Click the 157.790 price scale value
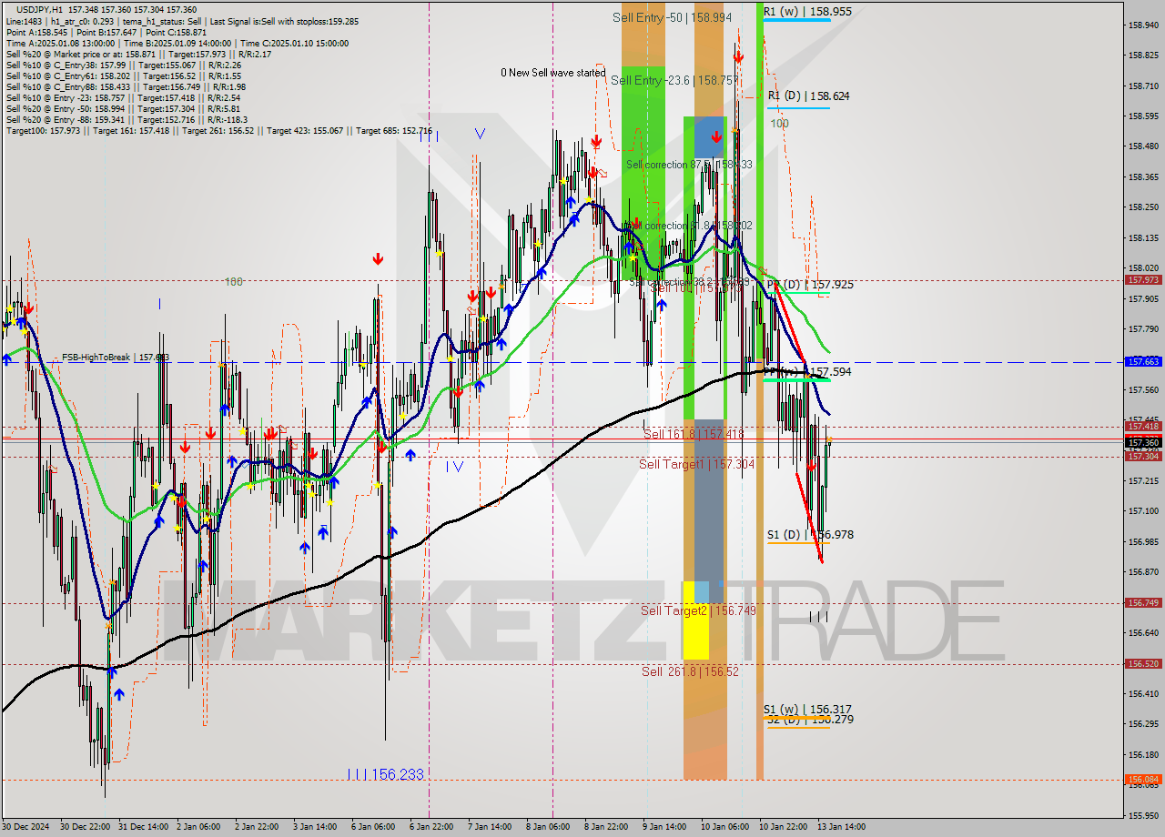This screenshot has height=837, width=1165. tap(1143, 328)
